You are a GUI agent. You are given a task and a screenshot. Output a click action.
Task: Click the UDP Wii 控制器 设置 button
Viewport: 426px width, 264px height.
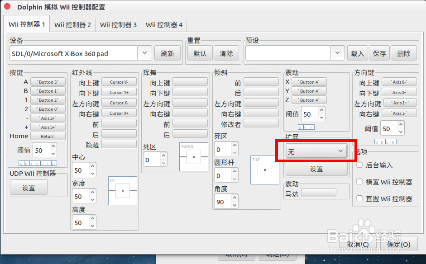pyautogui.click(x=29, y=188)
